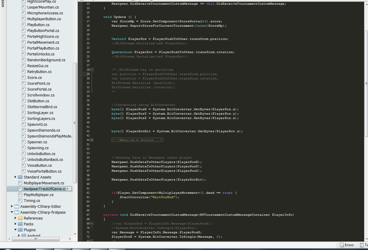Select the SlotButton.cs file icon
Image resolution: width=368 pixels, height=250 pixels.
24,101
